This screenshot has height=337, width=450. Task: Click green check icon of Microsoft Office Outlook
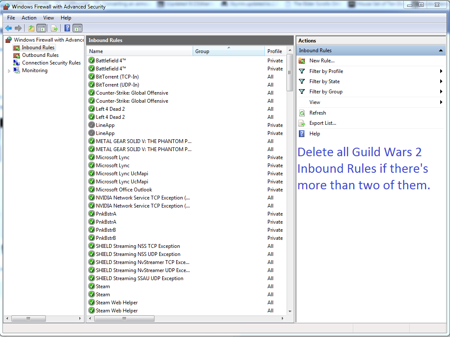(x=92, y=190)
